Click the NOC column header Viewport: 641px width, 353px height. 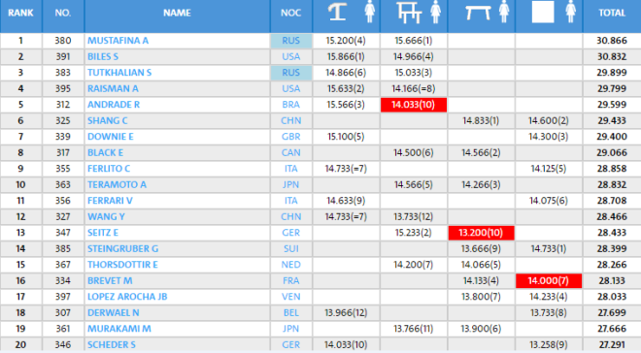click(291, 13)
